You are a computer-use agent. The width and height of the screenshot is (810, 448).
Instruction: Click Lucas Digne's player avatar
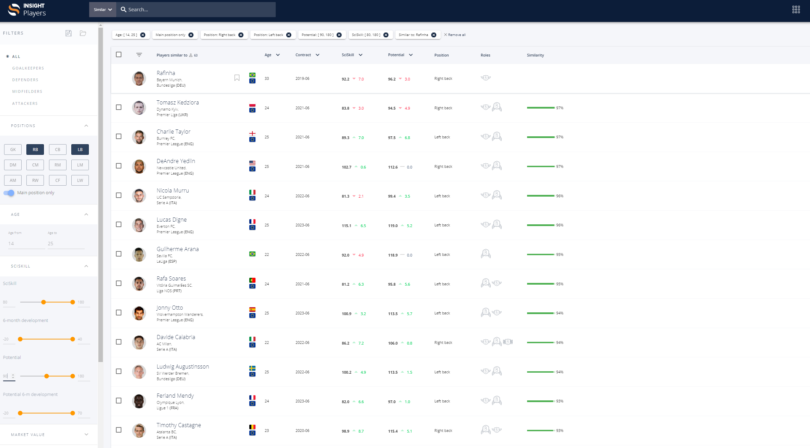pyautogui.click(x=139, y=225)
